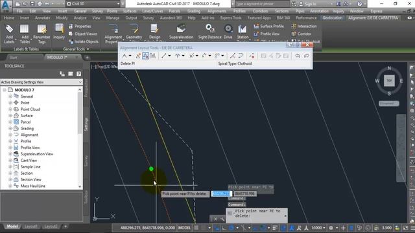
Task: Expand the Alignment node in Toolspace
Action: pyautogui.click(x=10, y=135)
